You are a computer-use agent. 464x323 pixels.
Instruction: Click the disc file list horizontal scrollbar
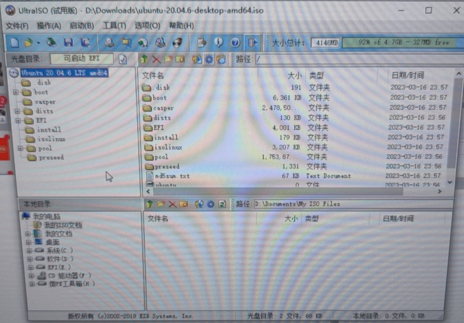pos(278,191)
